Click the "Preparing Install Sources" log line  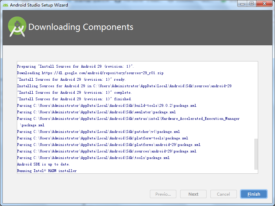75,66
